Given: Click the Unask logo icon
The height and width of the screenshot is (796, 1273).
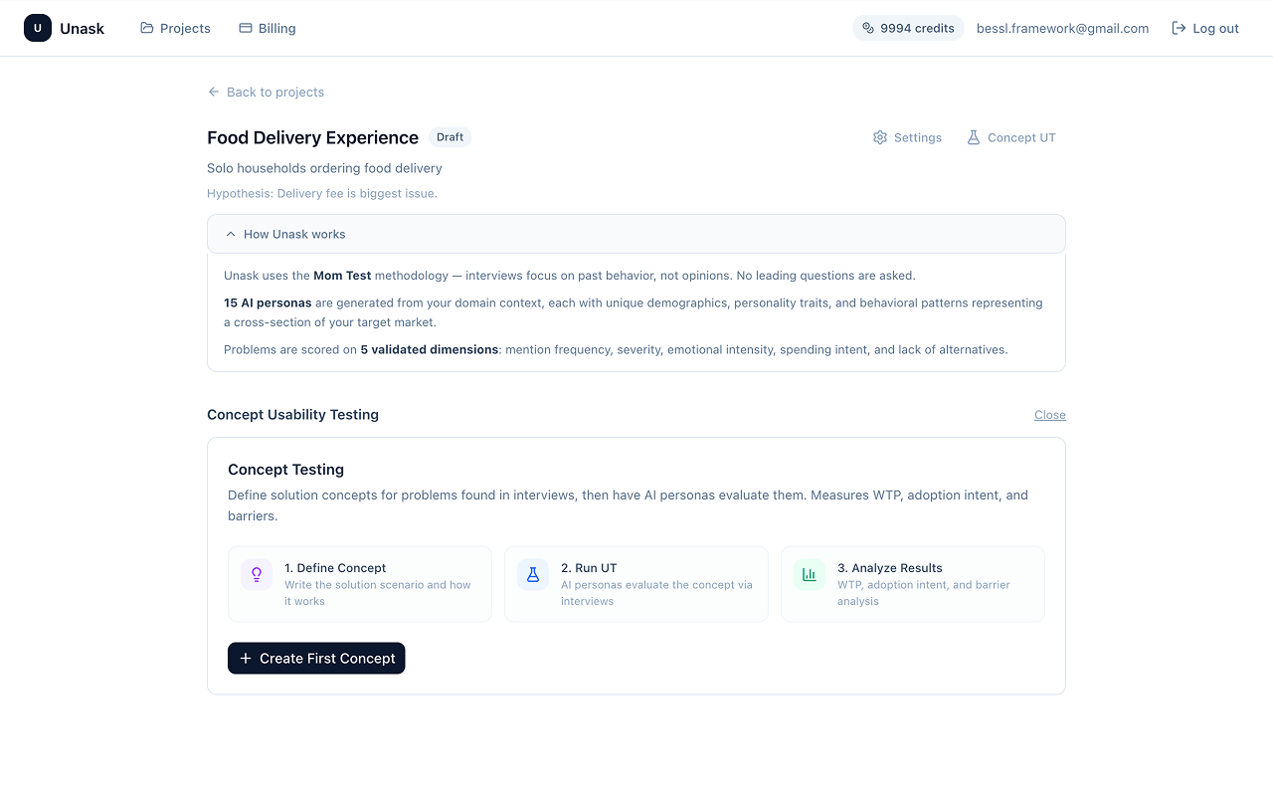Looking at the screenshot, I should pyautogui.click(x=38, y=28).
